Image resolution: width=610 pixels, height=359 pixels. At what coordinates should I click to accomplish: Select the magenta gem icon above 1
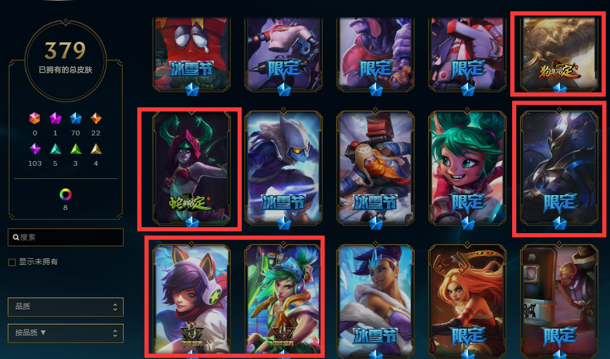click(x=56, y=118)
